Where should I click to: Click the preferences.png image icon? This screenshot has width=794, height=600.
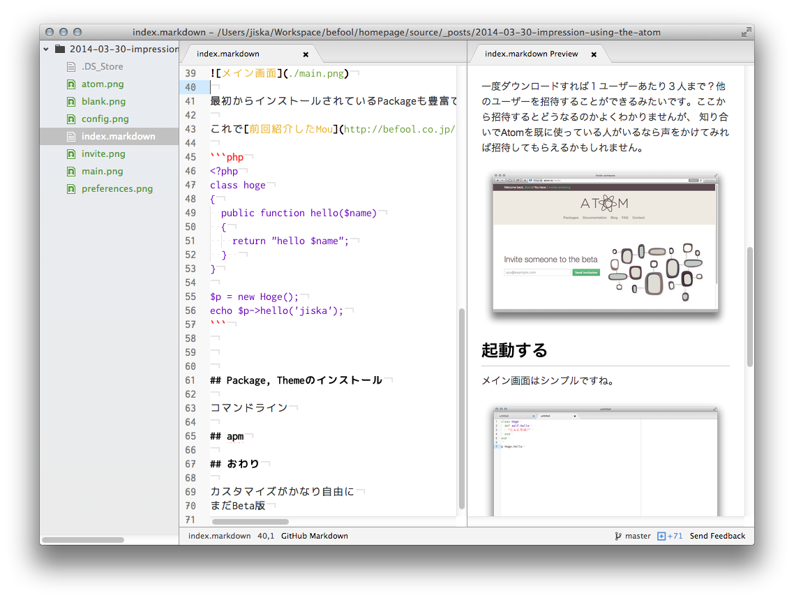[71, 189]
